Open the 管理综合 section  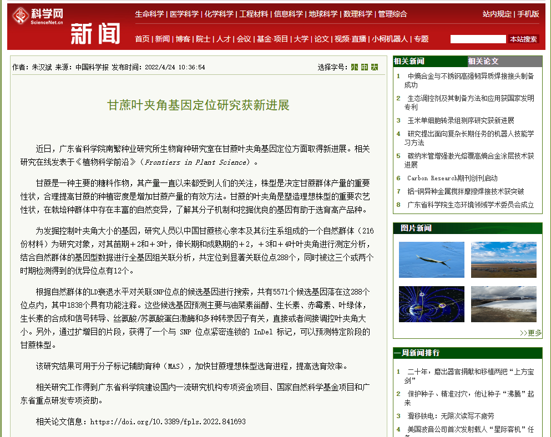click(x=392, y=14)
